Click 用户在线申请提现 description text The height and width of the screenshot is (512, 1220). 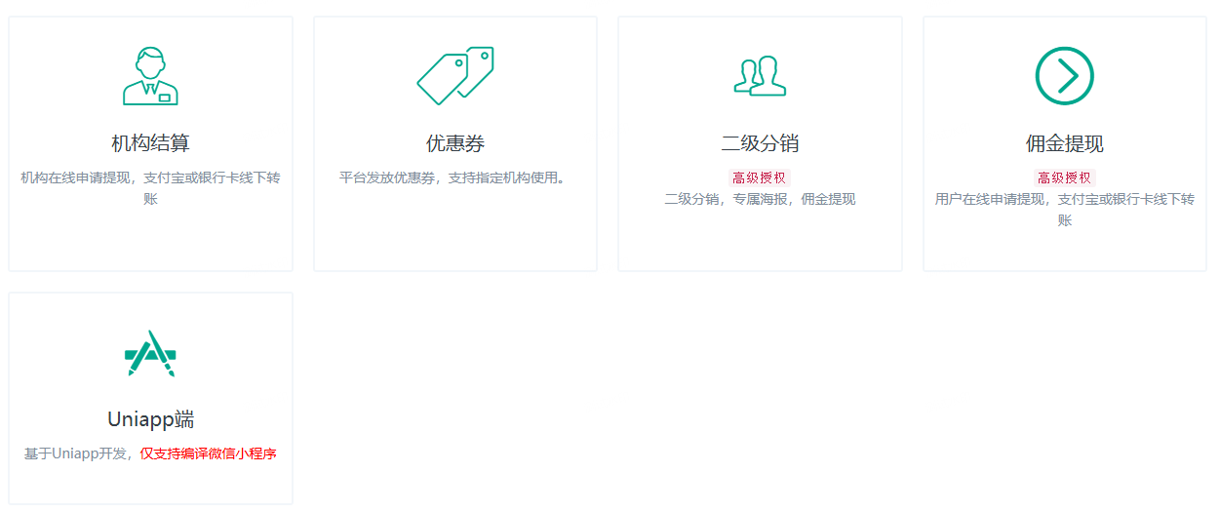coord(1064,210)
